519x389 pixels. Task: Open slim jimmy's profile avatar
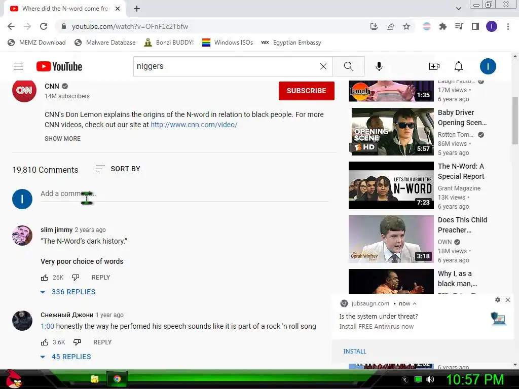click(x=22, y=236)
